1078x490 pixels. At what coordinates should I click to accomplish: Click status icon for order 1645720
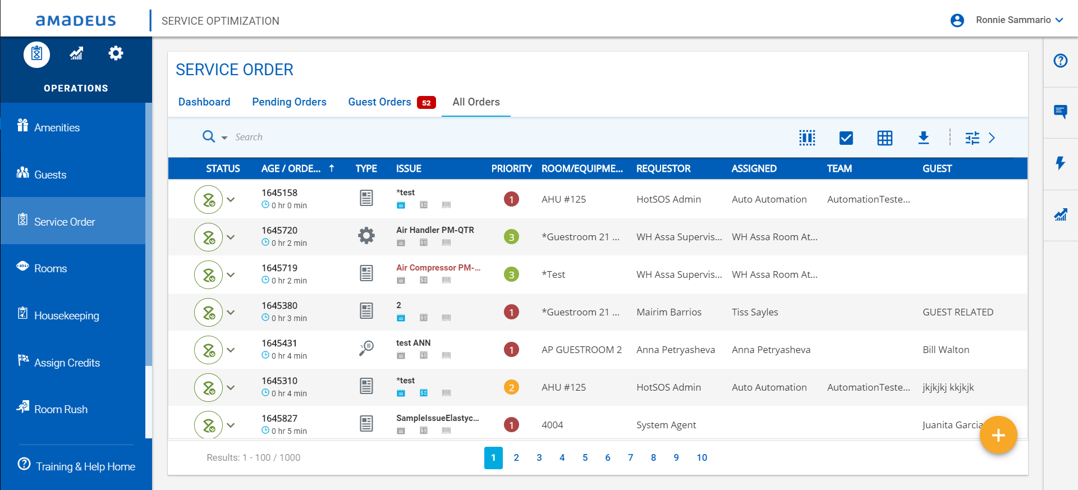tap(209, 237)
